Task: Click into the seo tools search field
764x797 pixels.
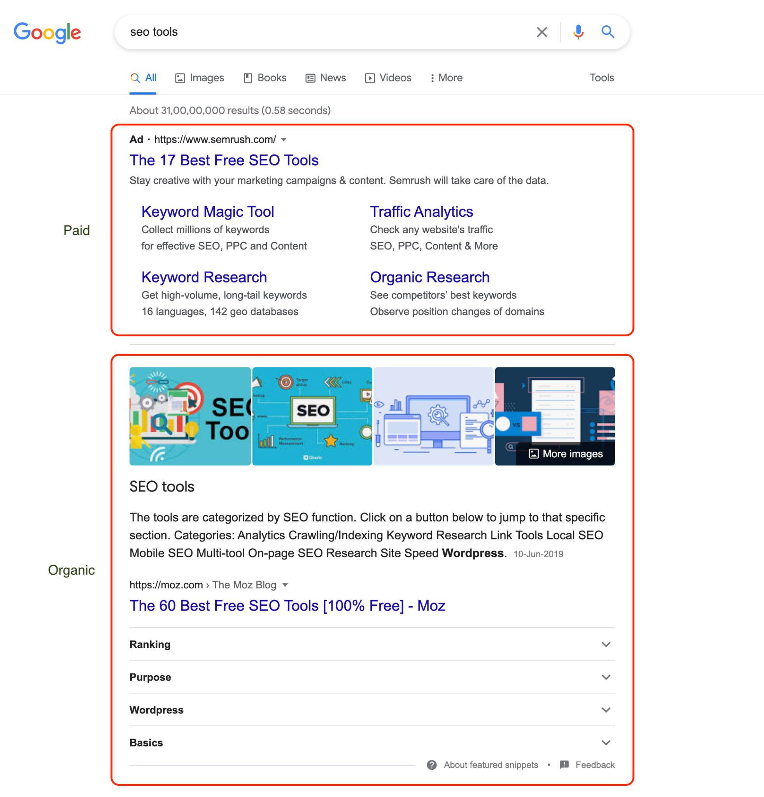Action: click(325, 32)
